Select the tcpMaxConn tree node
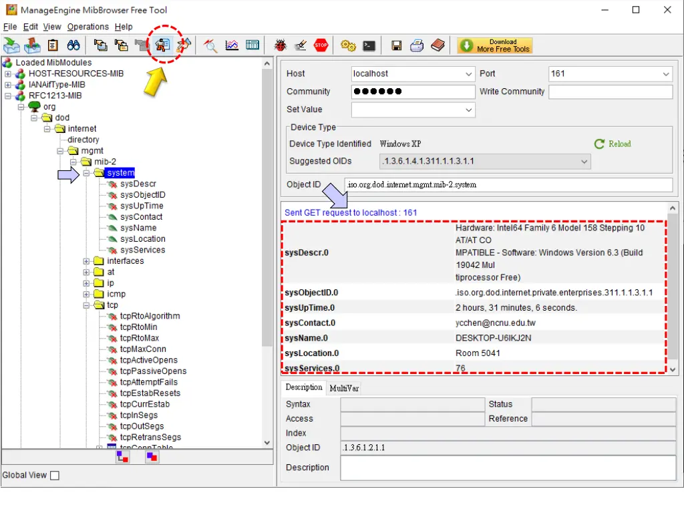Viewport: 684px width, 513px height. point(143,349)
